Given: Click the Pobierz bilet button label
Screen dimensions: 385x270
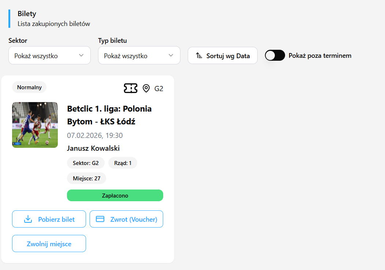Looking at the screenshot, I should coord(56,220).
